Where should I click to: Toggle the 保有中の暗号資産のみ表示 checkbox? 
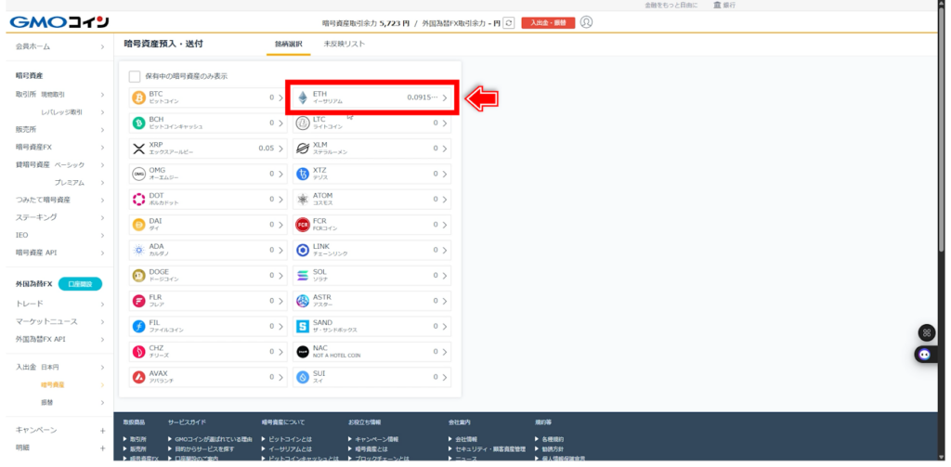(135, 76)
